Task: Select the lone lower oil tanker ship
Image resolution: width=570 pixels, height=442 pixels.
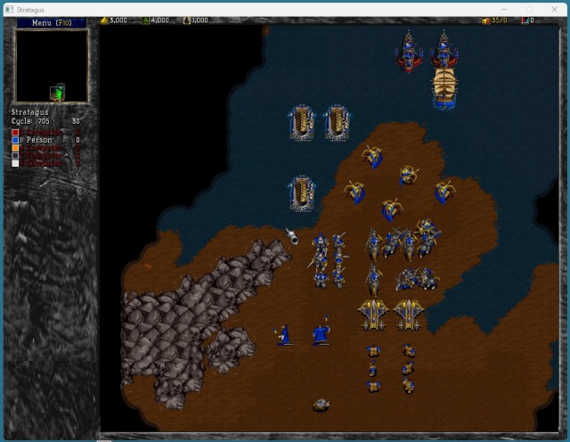Action: [301, 193]
